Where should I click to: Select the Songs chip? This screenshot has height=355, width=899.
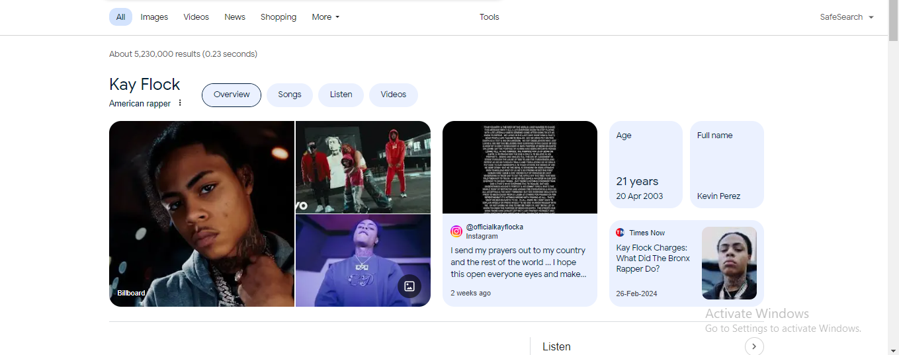pos(290,95)
